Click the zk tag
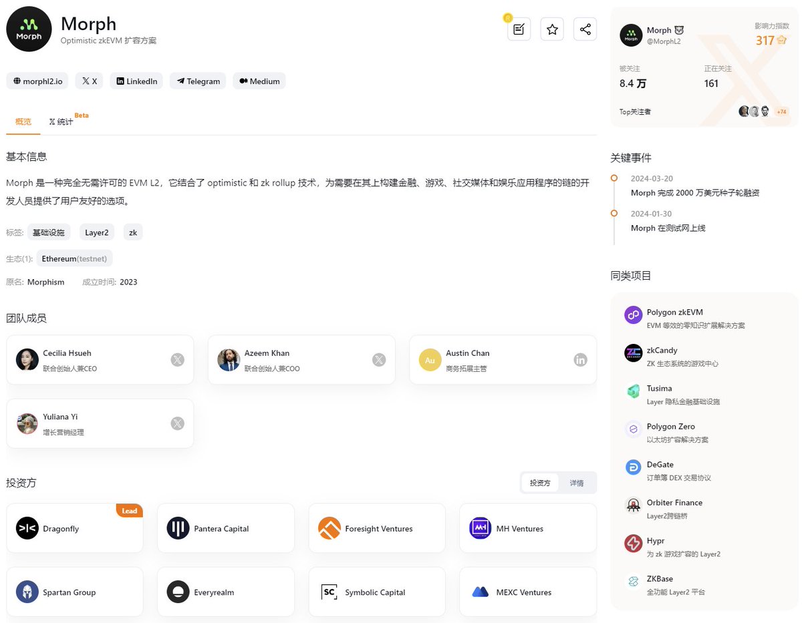The image size is (802, 623). click(x=133, y=232)
